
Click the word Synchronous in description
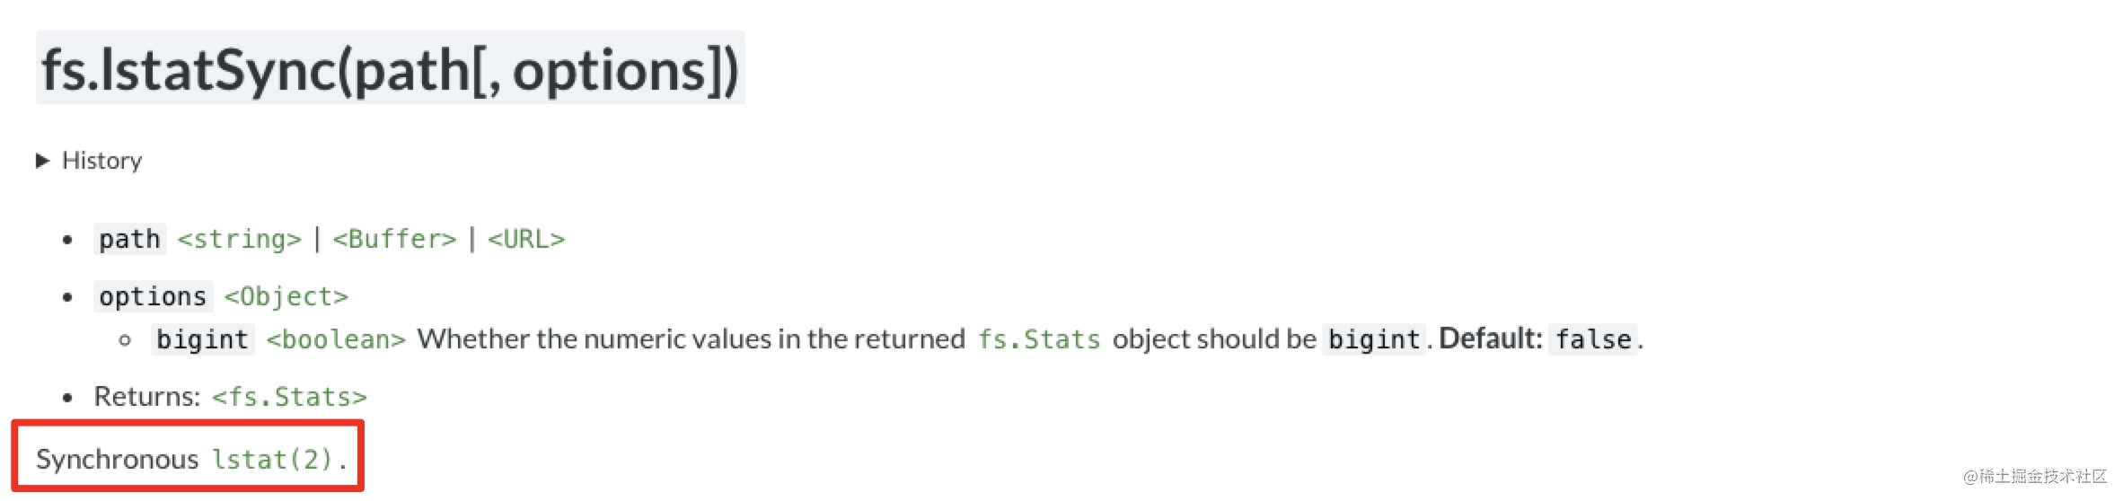(x=117, y=460)
